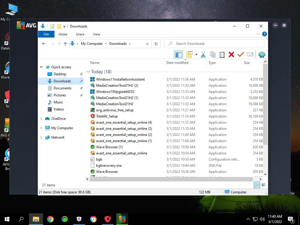300x225 pixels.
Task: Click the Cut scissors icon in toolbar
Action: [x=203, y=55]
